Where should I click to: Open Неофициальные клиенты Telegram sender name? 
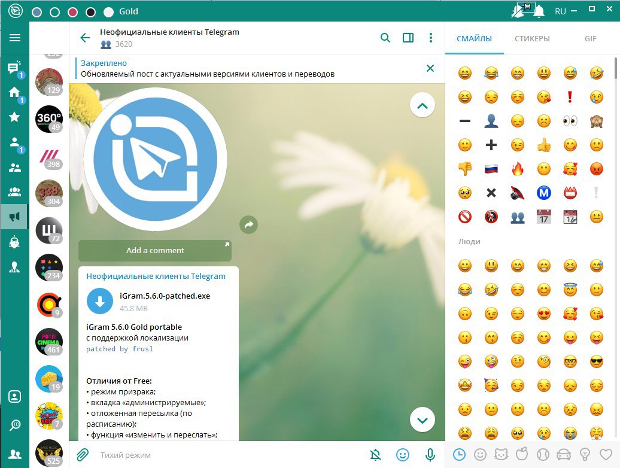[x=156, y=276]
